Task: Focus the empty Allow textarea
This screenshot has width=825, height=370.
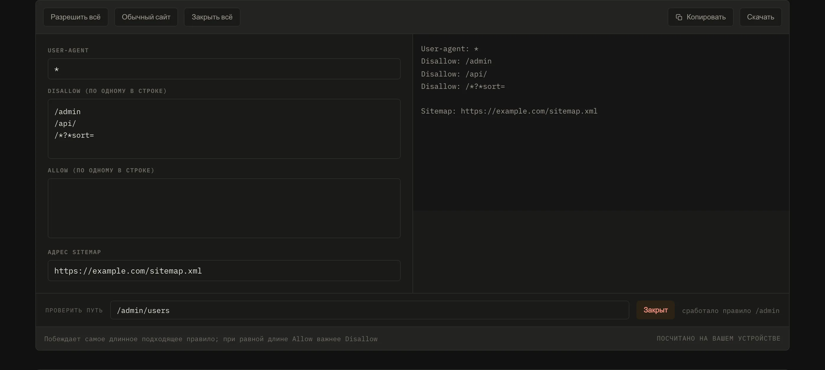Action: (x=224, y=208)
